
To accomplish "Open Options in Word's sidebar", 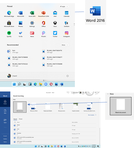I will (5, 142).
